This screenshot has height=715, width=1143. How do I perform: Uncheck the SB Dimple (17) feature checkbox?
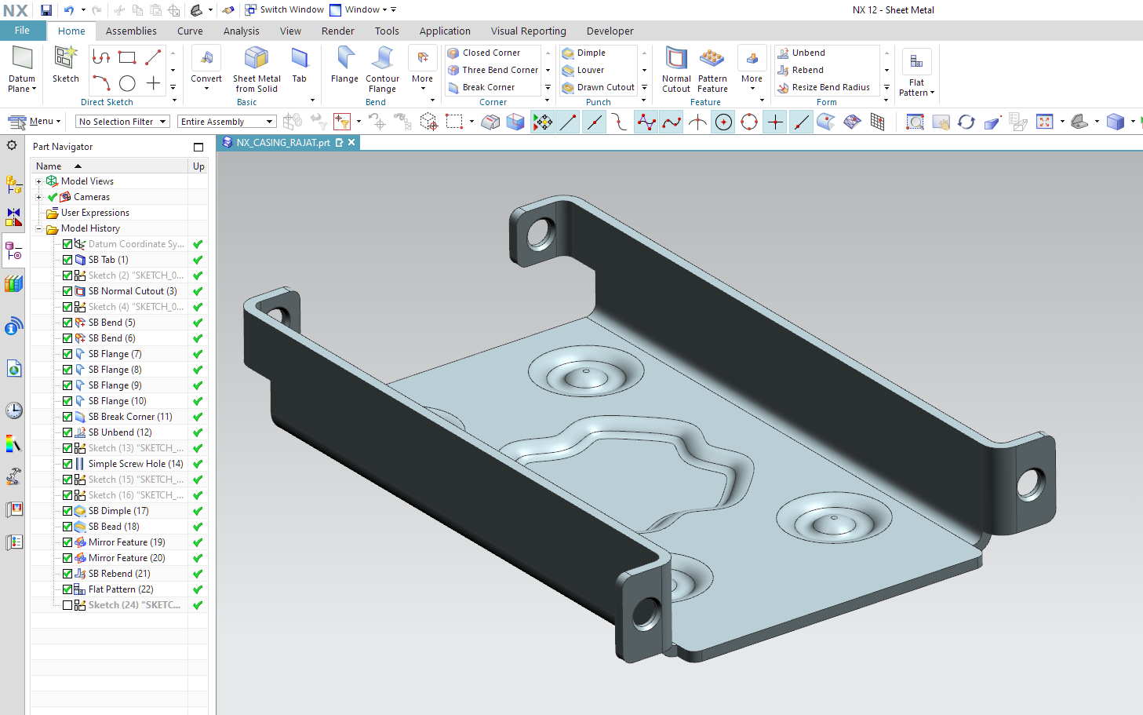point(67,511)
